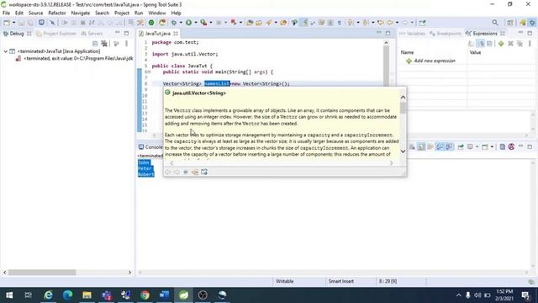Click the Last Edit Location toolbar icon
The width and height of the screenshot is (538, 303).
pos(381,23)
